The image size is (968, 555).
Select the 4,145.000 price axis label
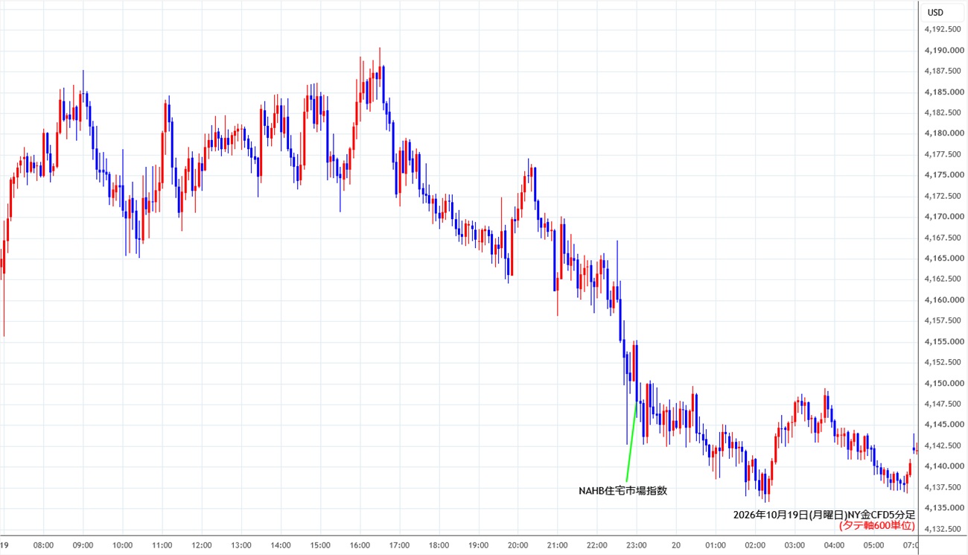944,425
